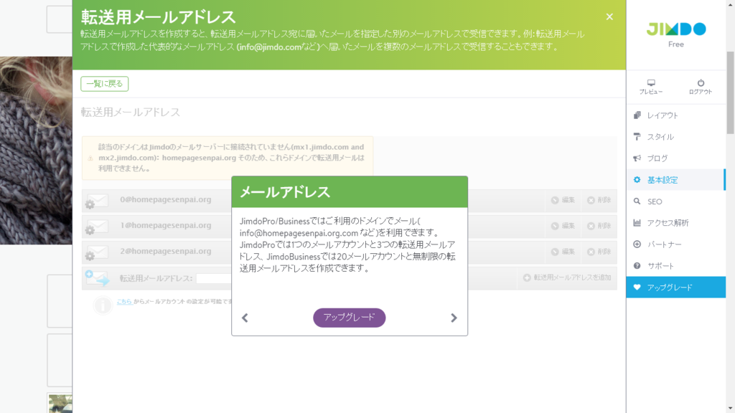The width and height of the screenshot is (735, 413).
Task: Click the パートナー plus-circle icon
Action: click(x=637, y=245)
